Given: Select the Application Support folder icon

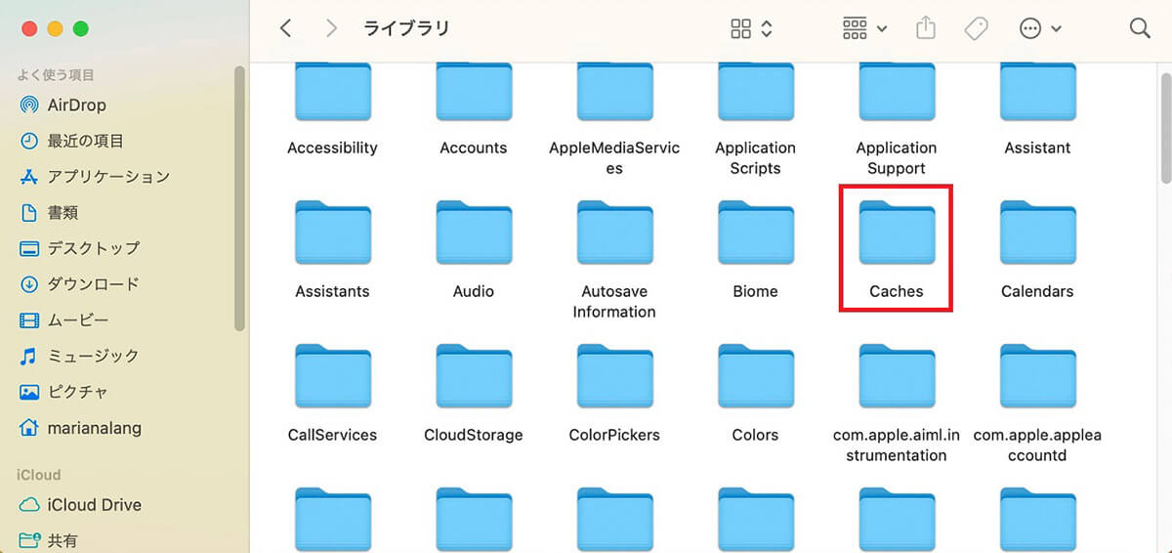Looking at the screenshot, I should (x=897, y=92).
